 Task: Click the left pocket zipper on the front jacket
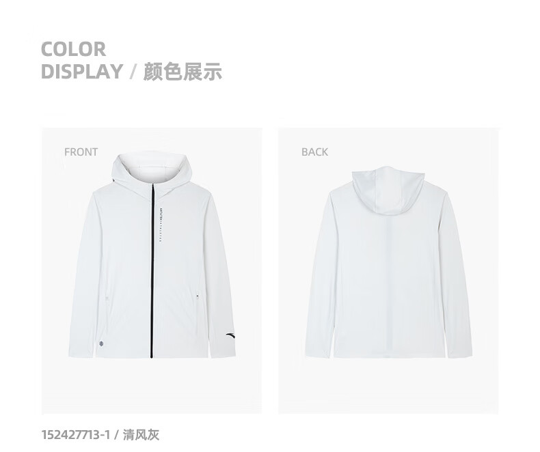coord(107,298)
